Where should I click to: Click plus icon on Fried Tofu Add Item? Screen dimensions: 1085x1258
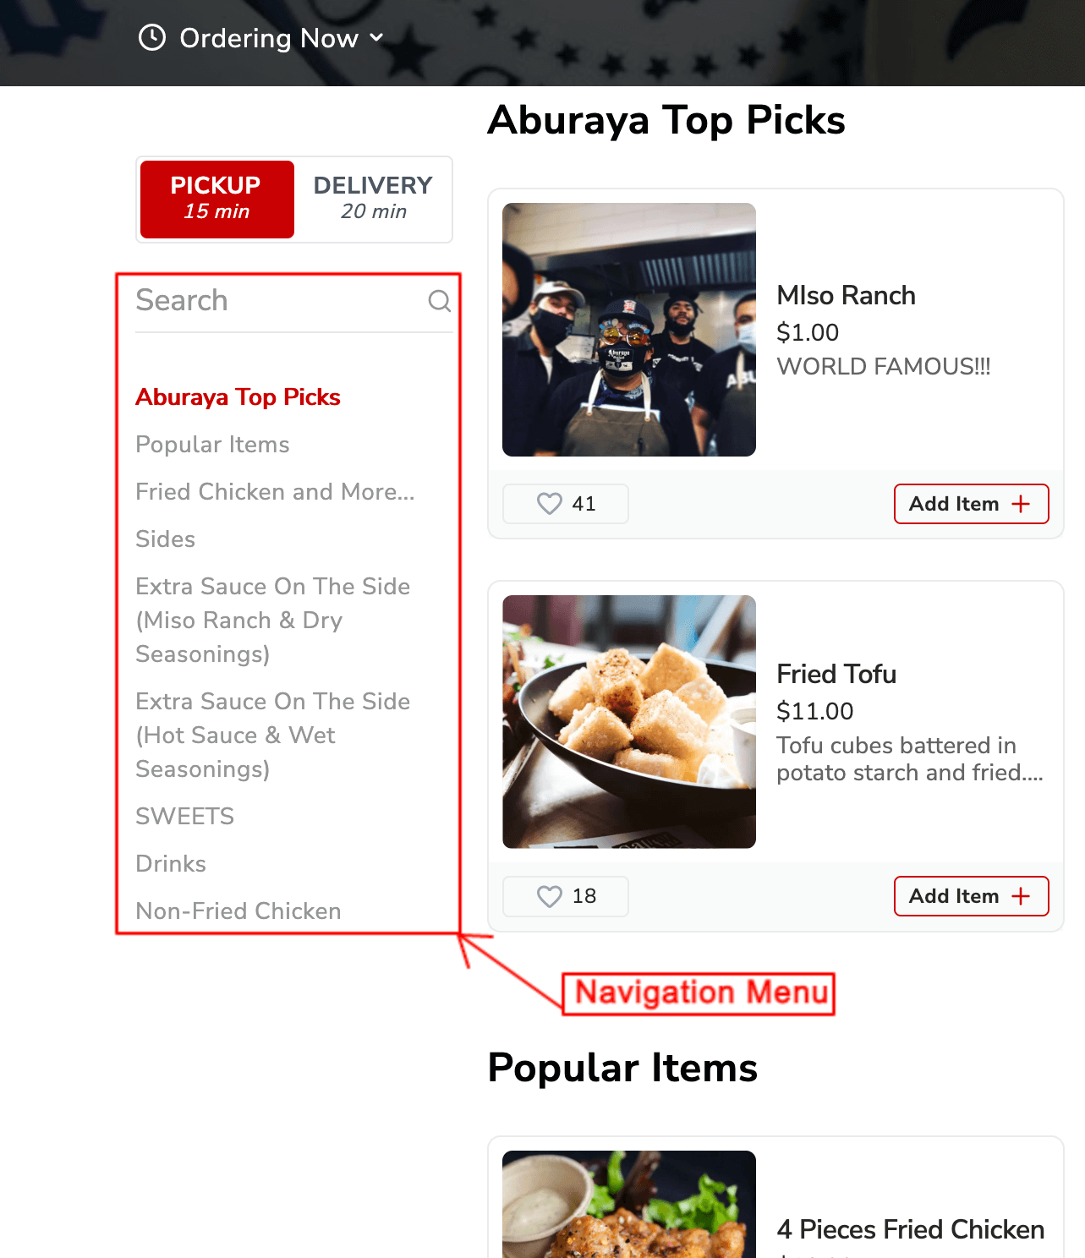(x=1021, y=896)
